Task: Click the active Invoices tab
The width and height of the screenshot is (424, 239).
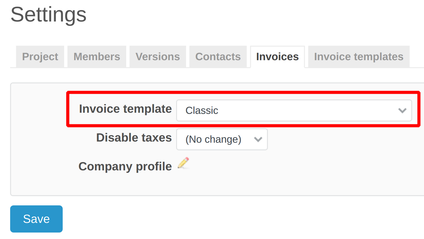Action: coord(277,57)
